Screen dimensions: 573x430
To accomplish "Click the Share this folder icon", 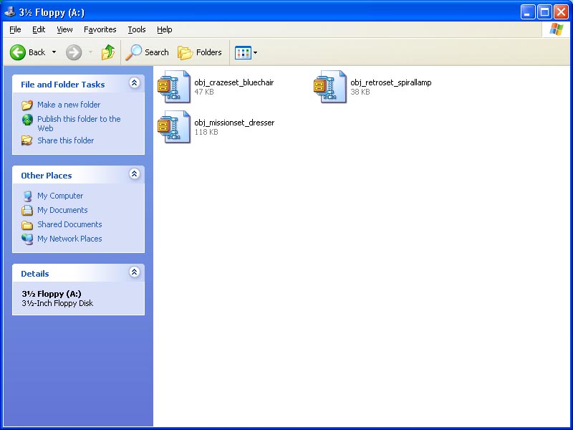I will (27, 140).
